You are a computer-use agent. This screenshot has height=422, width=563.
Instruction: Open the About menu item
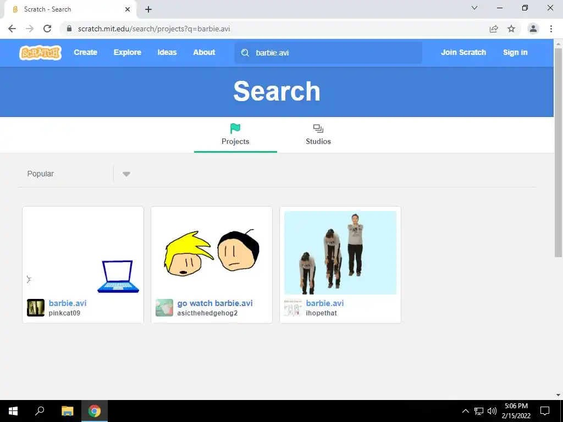[x=204, y=52]
